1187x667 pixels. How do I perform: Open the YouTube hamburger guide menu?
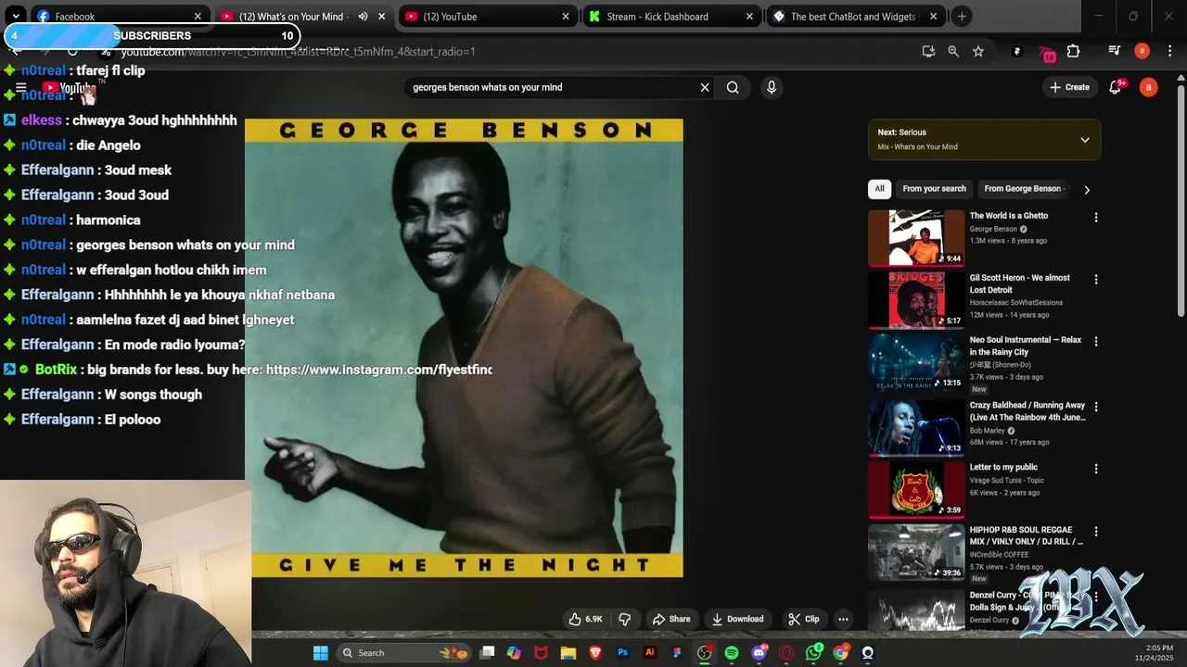click(x=20, y=88)
